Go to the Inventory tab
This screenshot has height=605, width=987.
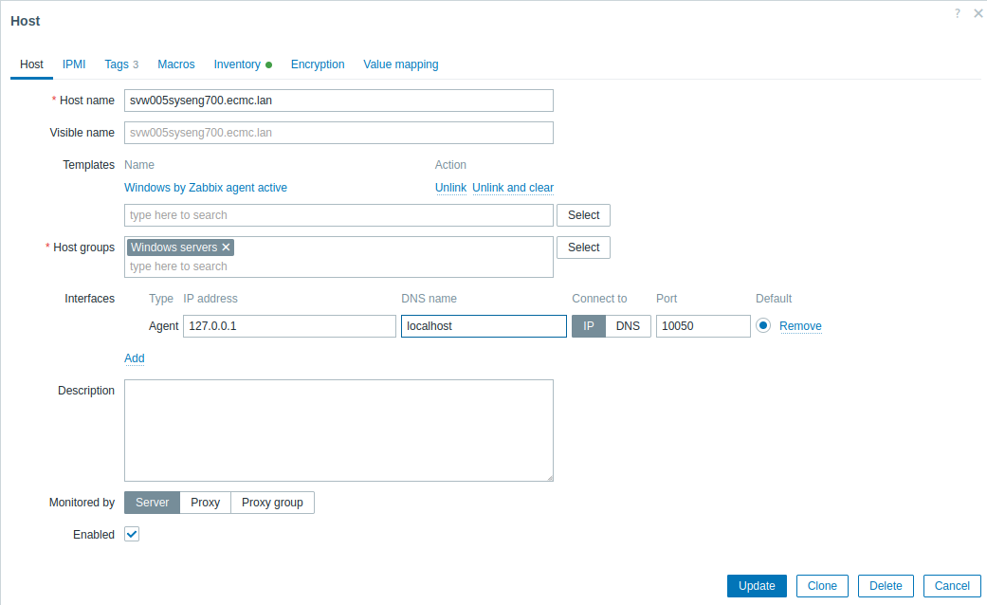pyautogui.click(x=237, y=64)
